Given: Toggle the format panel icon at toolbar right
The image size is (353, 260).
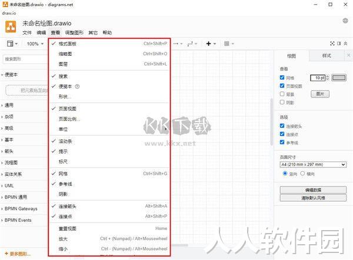Looking at the screenshot, I should coord(339,43).
